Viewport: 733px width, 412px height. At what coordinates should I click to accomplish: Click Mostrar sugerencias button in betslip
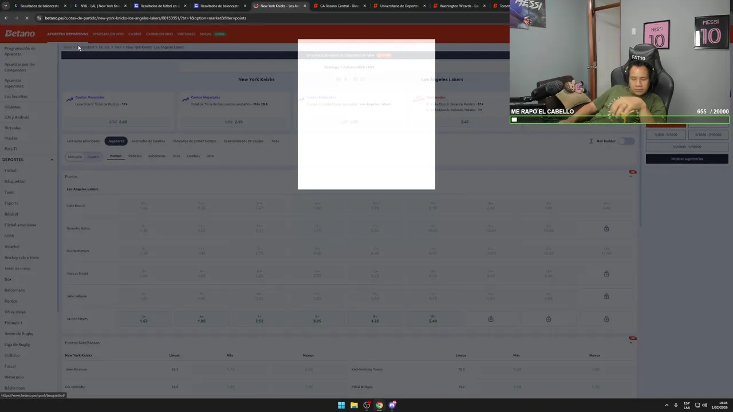pyautogui.click(x=687, y=159)
